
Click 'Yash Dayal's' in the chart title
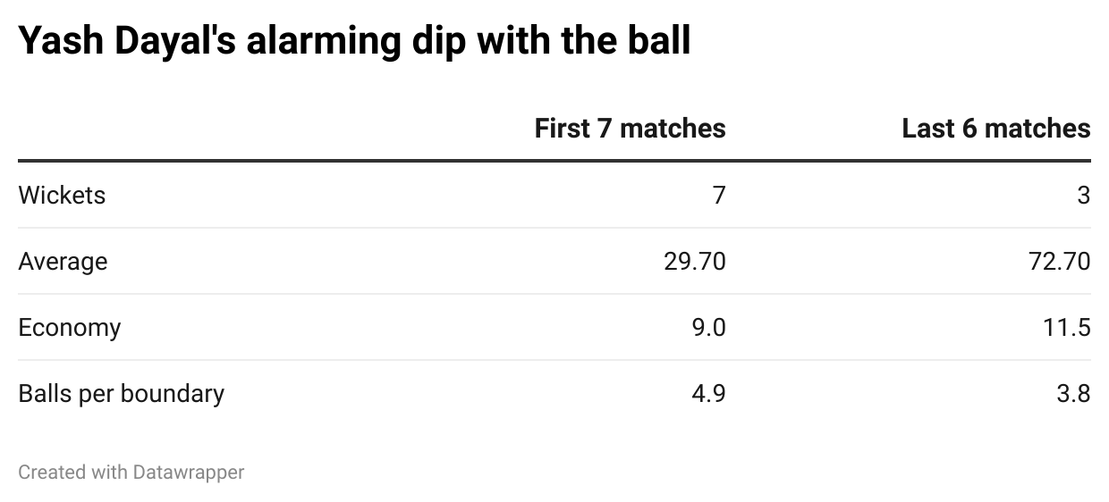[123, 41]
